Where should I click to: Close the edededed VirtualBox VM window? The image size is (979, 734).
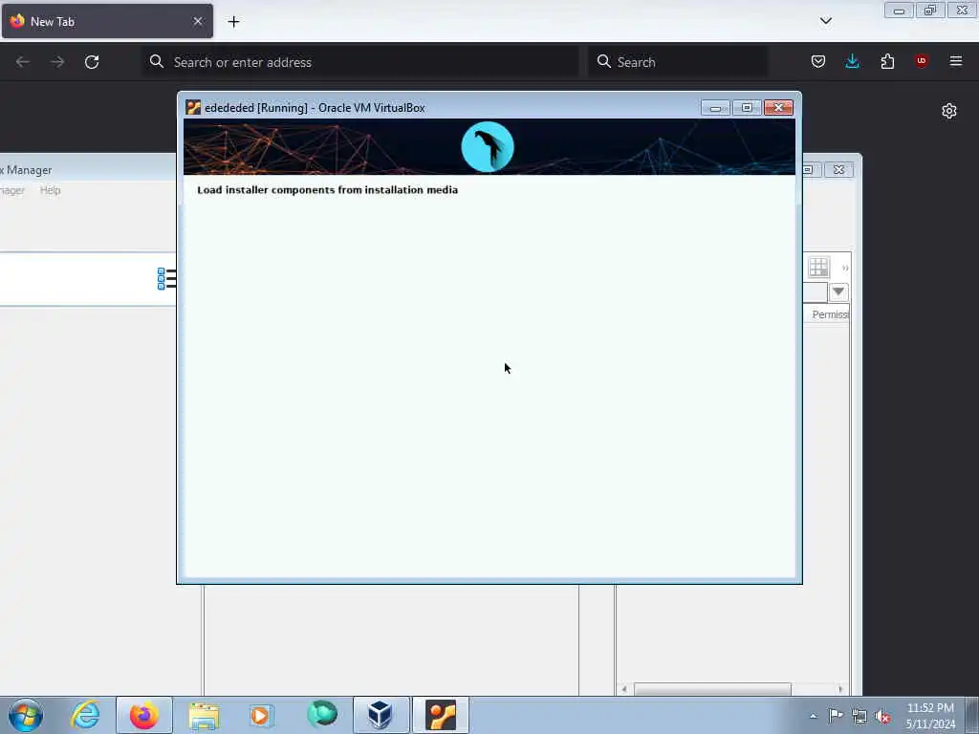[778, 108]
